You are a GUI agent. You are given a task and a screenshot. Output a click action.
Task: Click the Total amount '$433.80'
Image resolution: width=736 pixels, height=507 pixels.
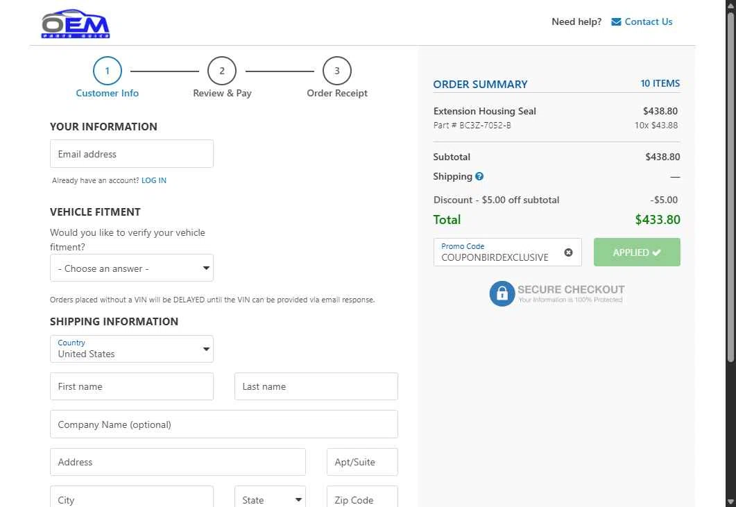(658, 219)
